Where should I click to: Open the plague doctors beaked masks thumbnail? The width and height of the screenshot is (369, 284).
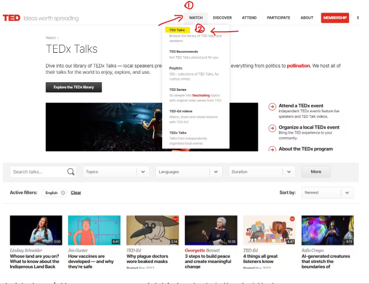point(151,230)
